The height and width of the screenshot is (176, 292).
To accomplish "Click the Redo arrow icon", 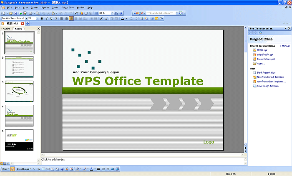I will tap(71, 13).
